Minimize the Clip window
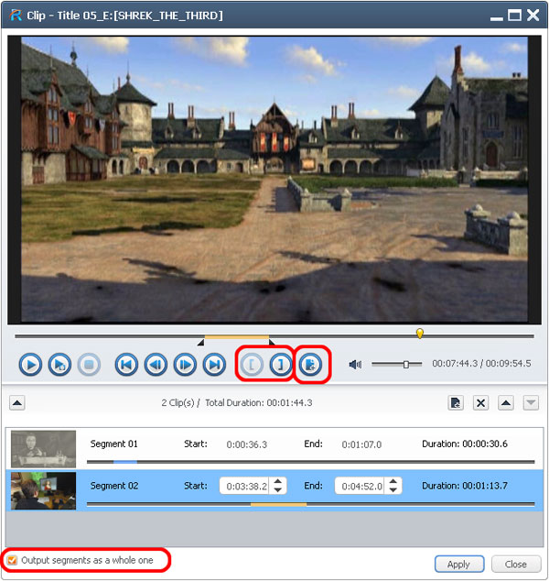 [x=497, y=18]
